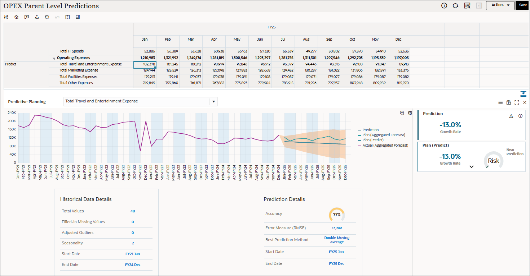Open the hierarchy tree icon in the toolbar
The image size is (530, 276).
(37, 17)
